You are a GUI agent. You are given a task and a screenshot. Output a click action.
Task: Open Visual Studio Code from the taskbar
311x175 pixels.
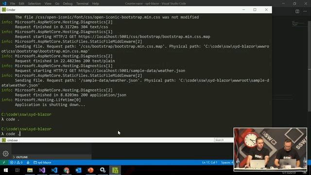click(54, 170)
